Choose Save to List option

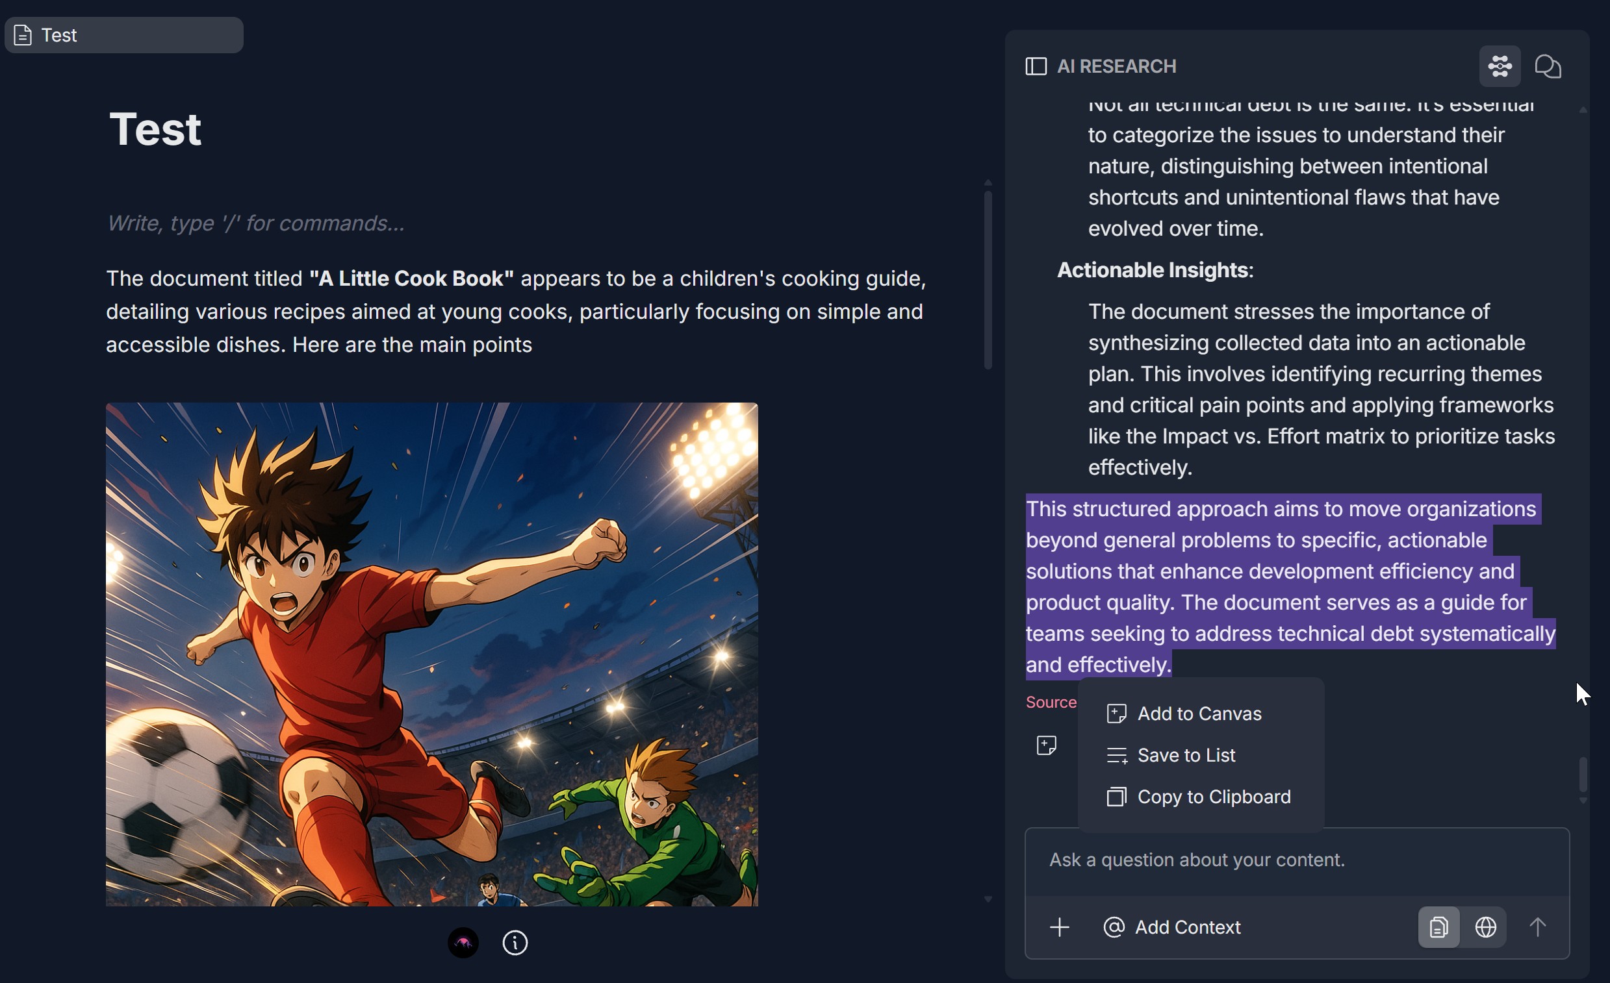click(x=1185, y=755)
